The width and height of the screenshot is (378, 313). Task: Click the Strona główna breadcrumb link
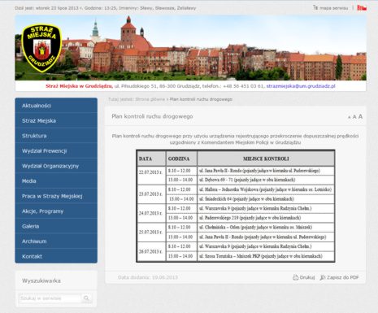[150, 99]
